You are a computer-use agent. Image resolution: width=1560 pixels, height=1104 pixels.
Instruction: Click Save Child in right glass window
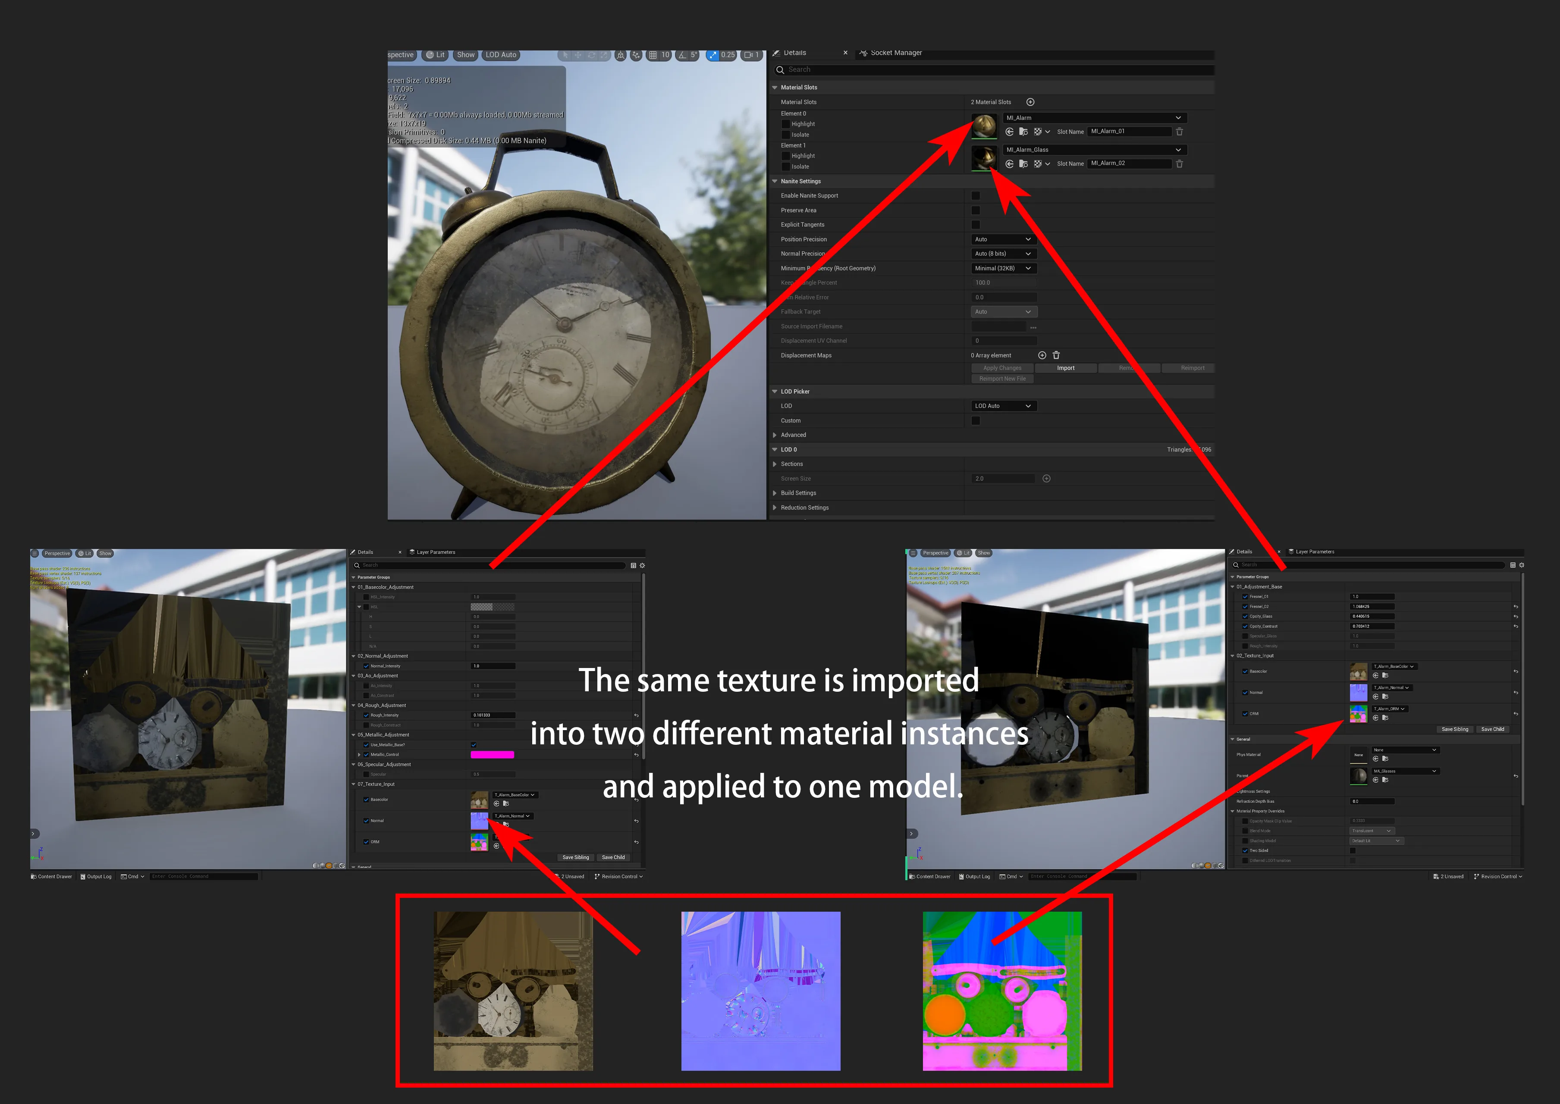click(1493, 729)
